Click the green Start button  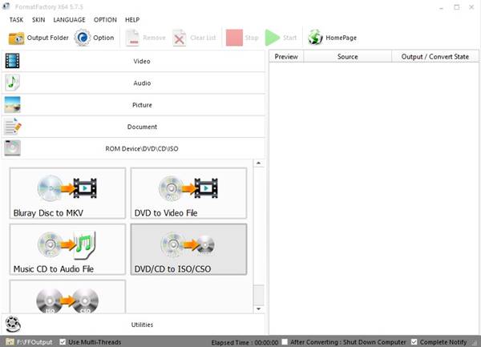pyautogui.click(x=281, y=38)
